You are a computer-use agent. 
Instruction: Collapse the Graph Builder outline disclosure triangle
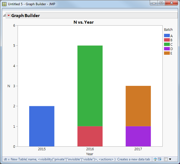4,15
